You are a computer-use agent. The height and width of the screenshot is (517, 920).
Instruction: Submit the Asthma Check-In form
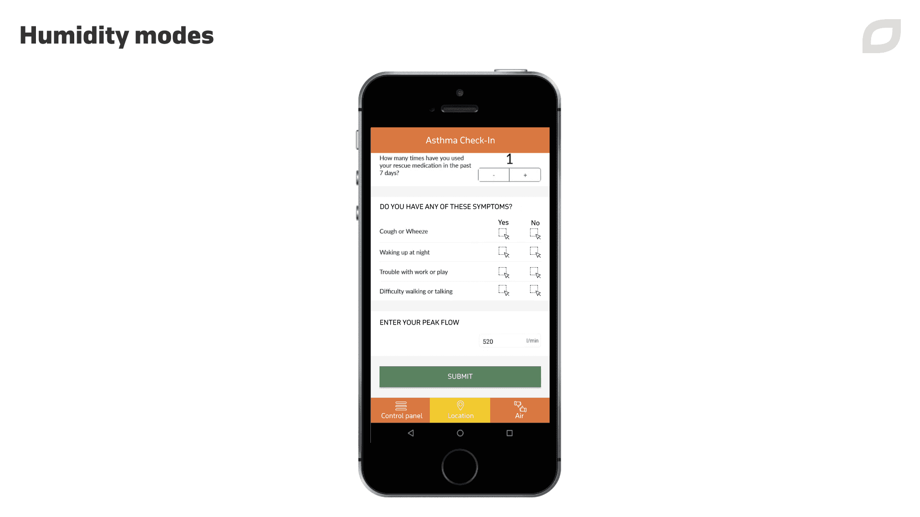(460, 376)
